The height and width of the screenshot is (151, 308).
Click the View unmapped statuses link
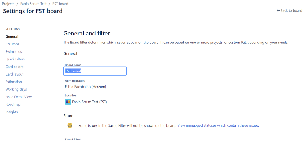coord(218,125)
